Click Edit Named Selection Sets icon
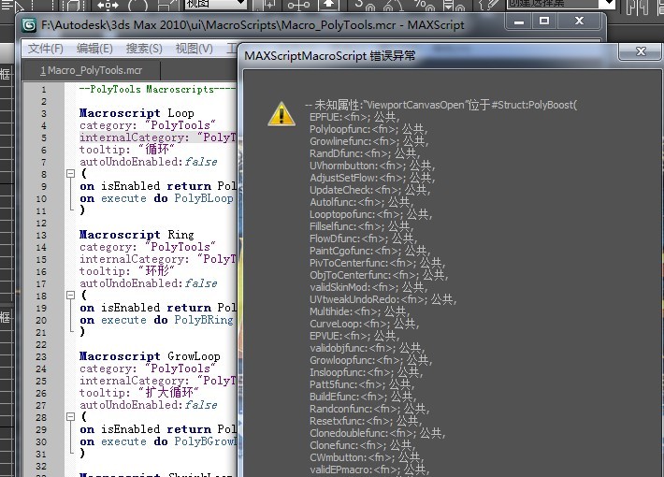This screenshot has width=664, height=477. (x=487, y=5)
